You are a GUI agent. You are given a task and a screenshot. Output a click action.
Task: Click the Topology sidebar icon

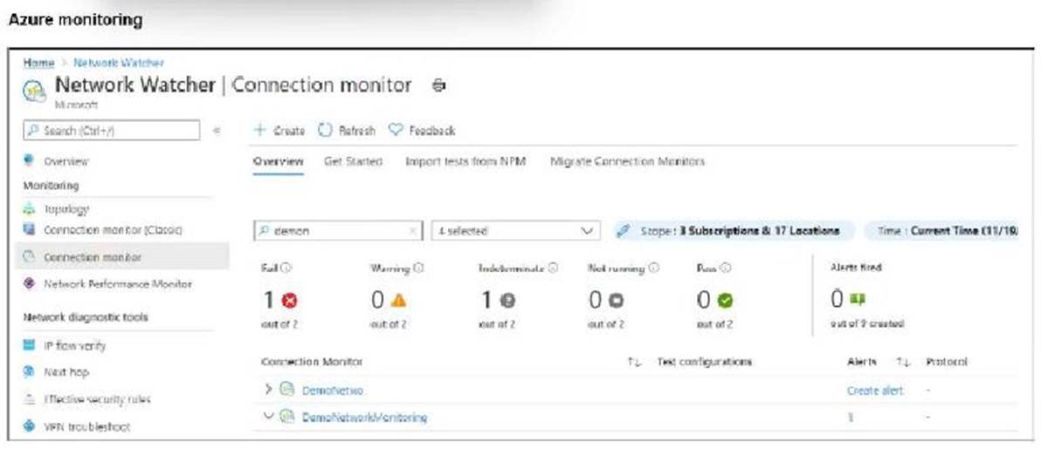tap(28, 209)
